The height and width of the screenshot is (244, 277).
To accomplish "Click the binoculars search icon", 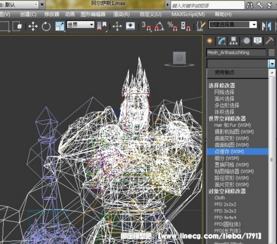I will pyautogui.click(x=250, y=5).
